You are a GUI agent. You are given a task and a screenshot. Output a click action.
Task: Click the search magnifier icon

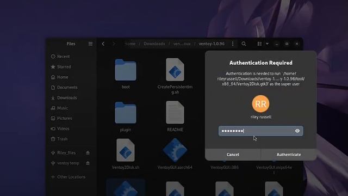click(244, 44)
